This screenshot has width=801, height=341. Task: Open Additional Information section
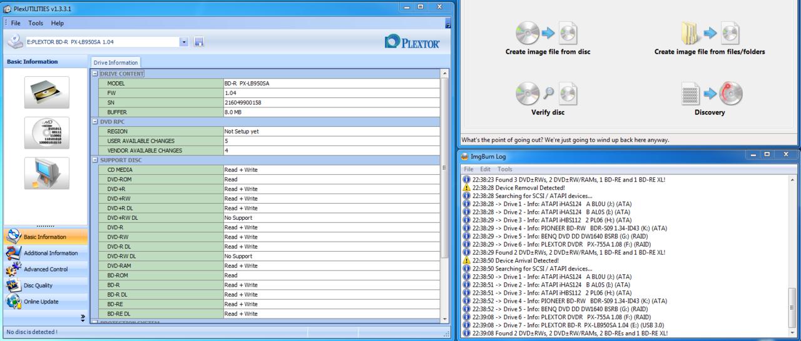[x=50, y=253]
